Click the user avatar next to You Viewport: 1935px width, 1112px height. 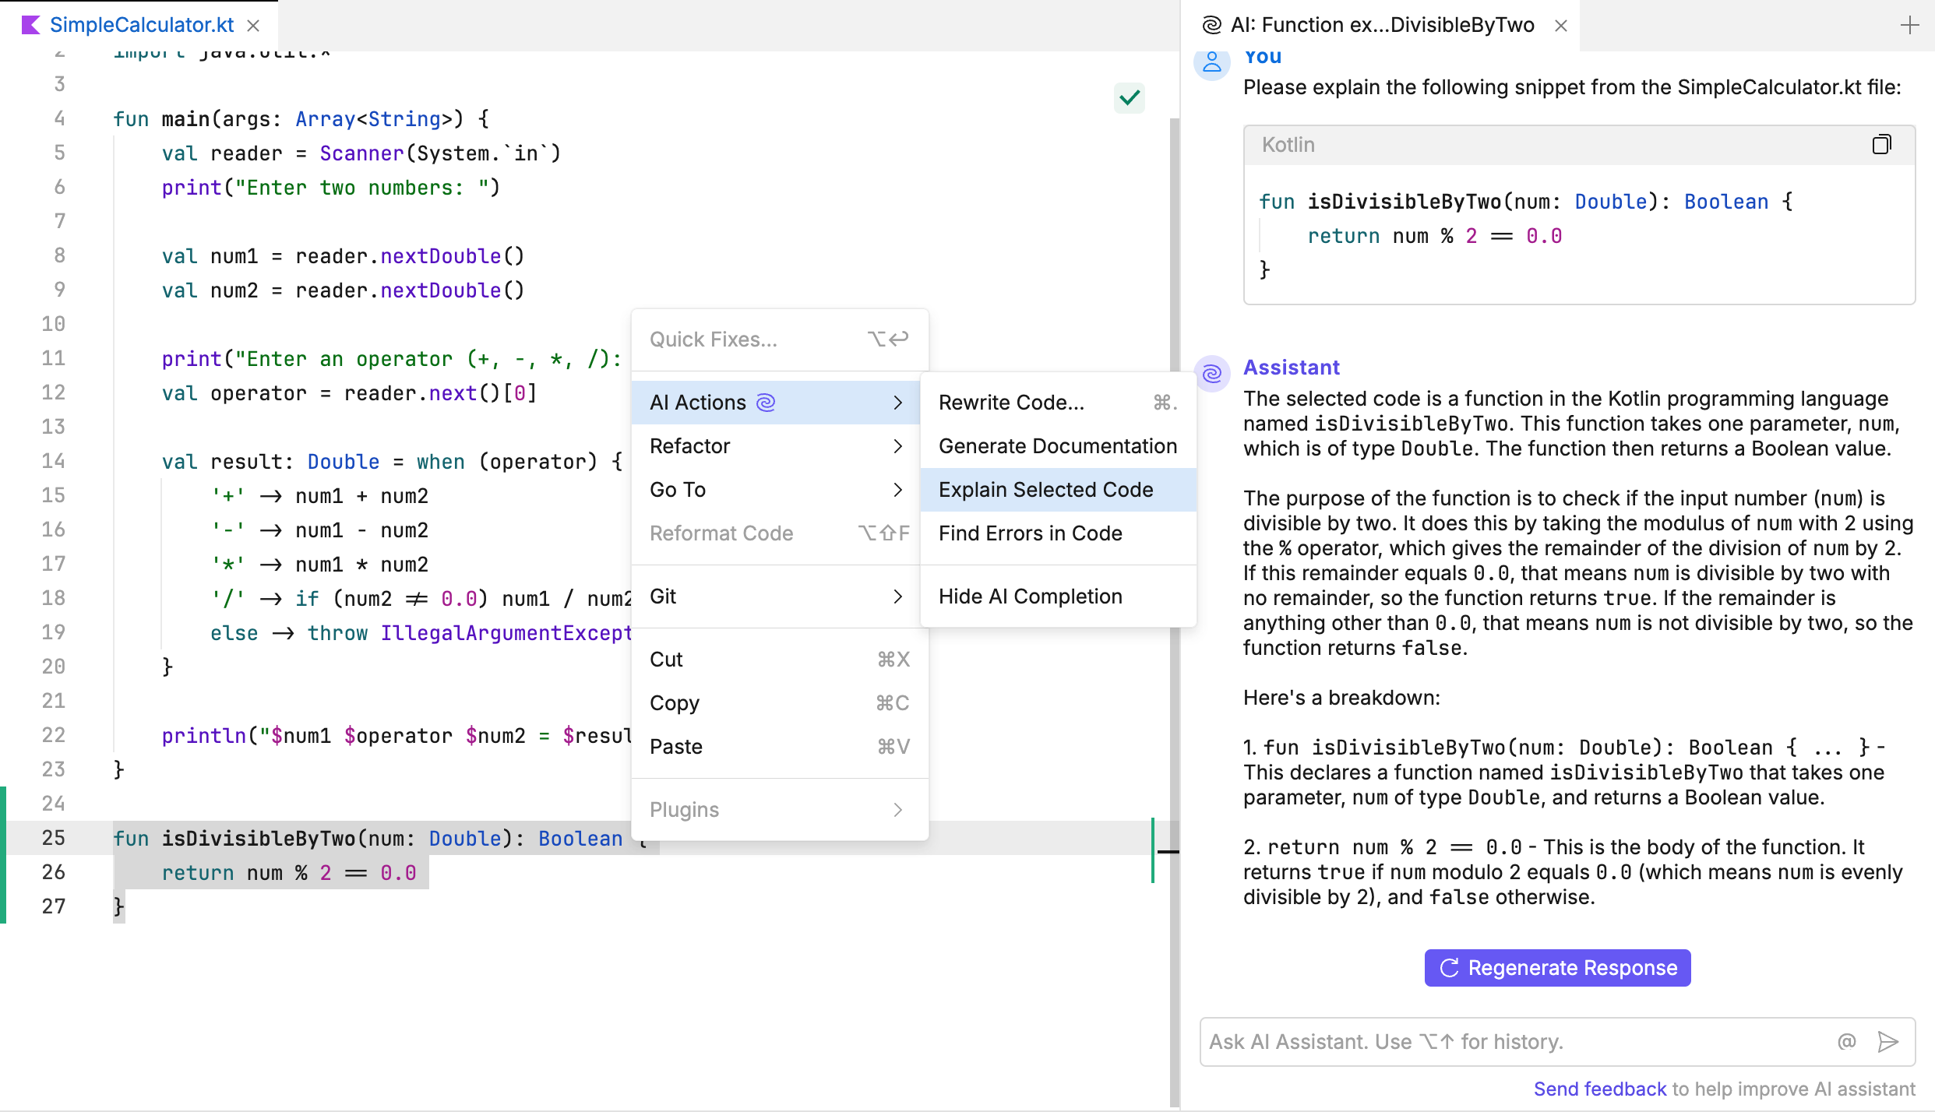pos(1211,63)
